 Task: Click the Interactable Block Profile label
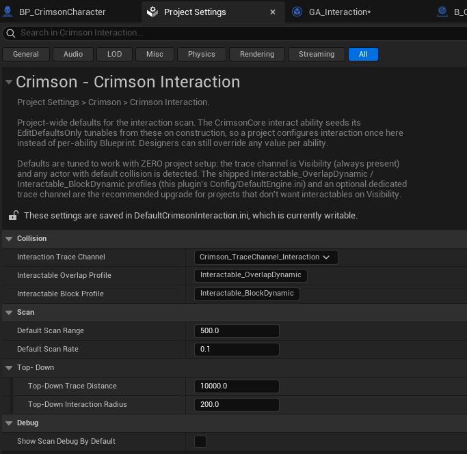pyautogui.click(x=60, y=294)
